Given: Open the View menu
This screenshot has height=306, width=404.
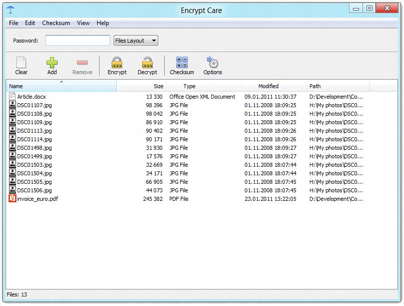Looking at the screenshot, I should [x=83, y=23].
